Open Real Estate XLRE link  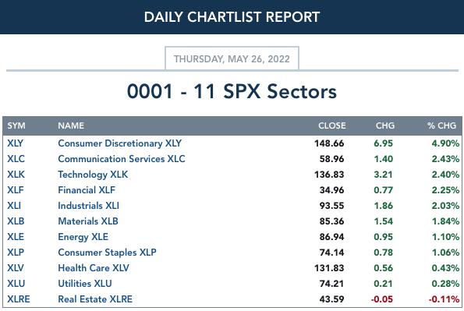95,299
